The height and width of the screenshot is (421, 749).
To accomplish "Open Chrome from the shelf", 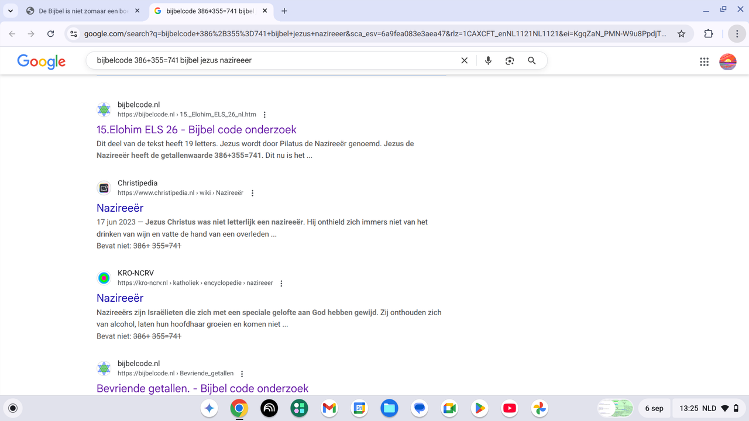I will point(239,408).
